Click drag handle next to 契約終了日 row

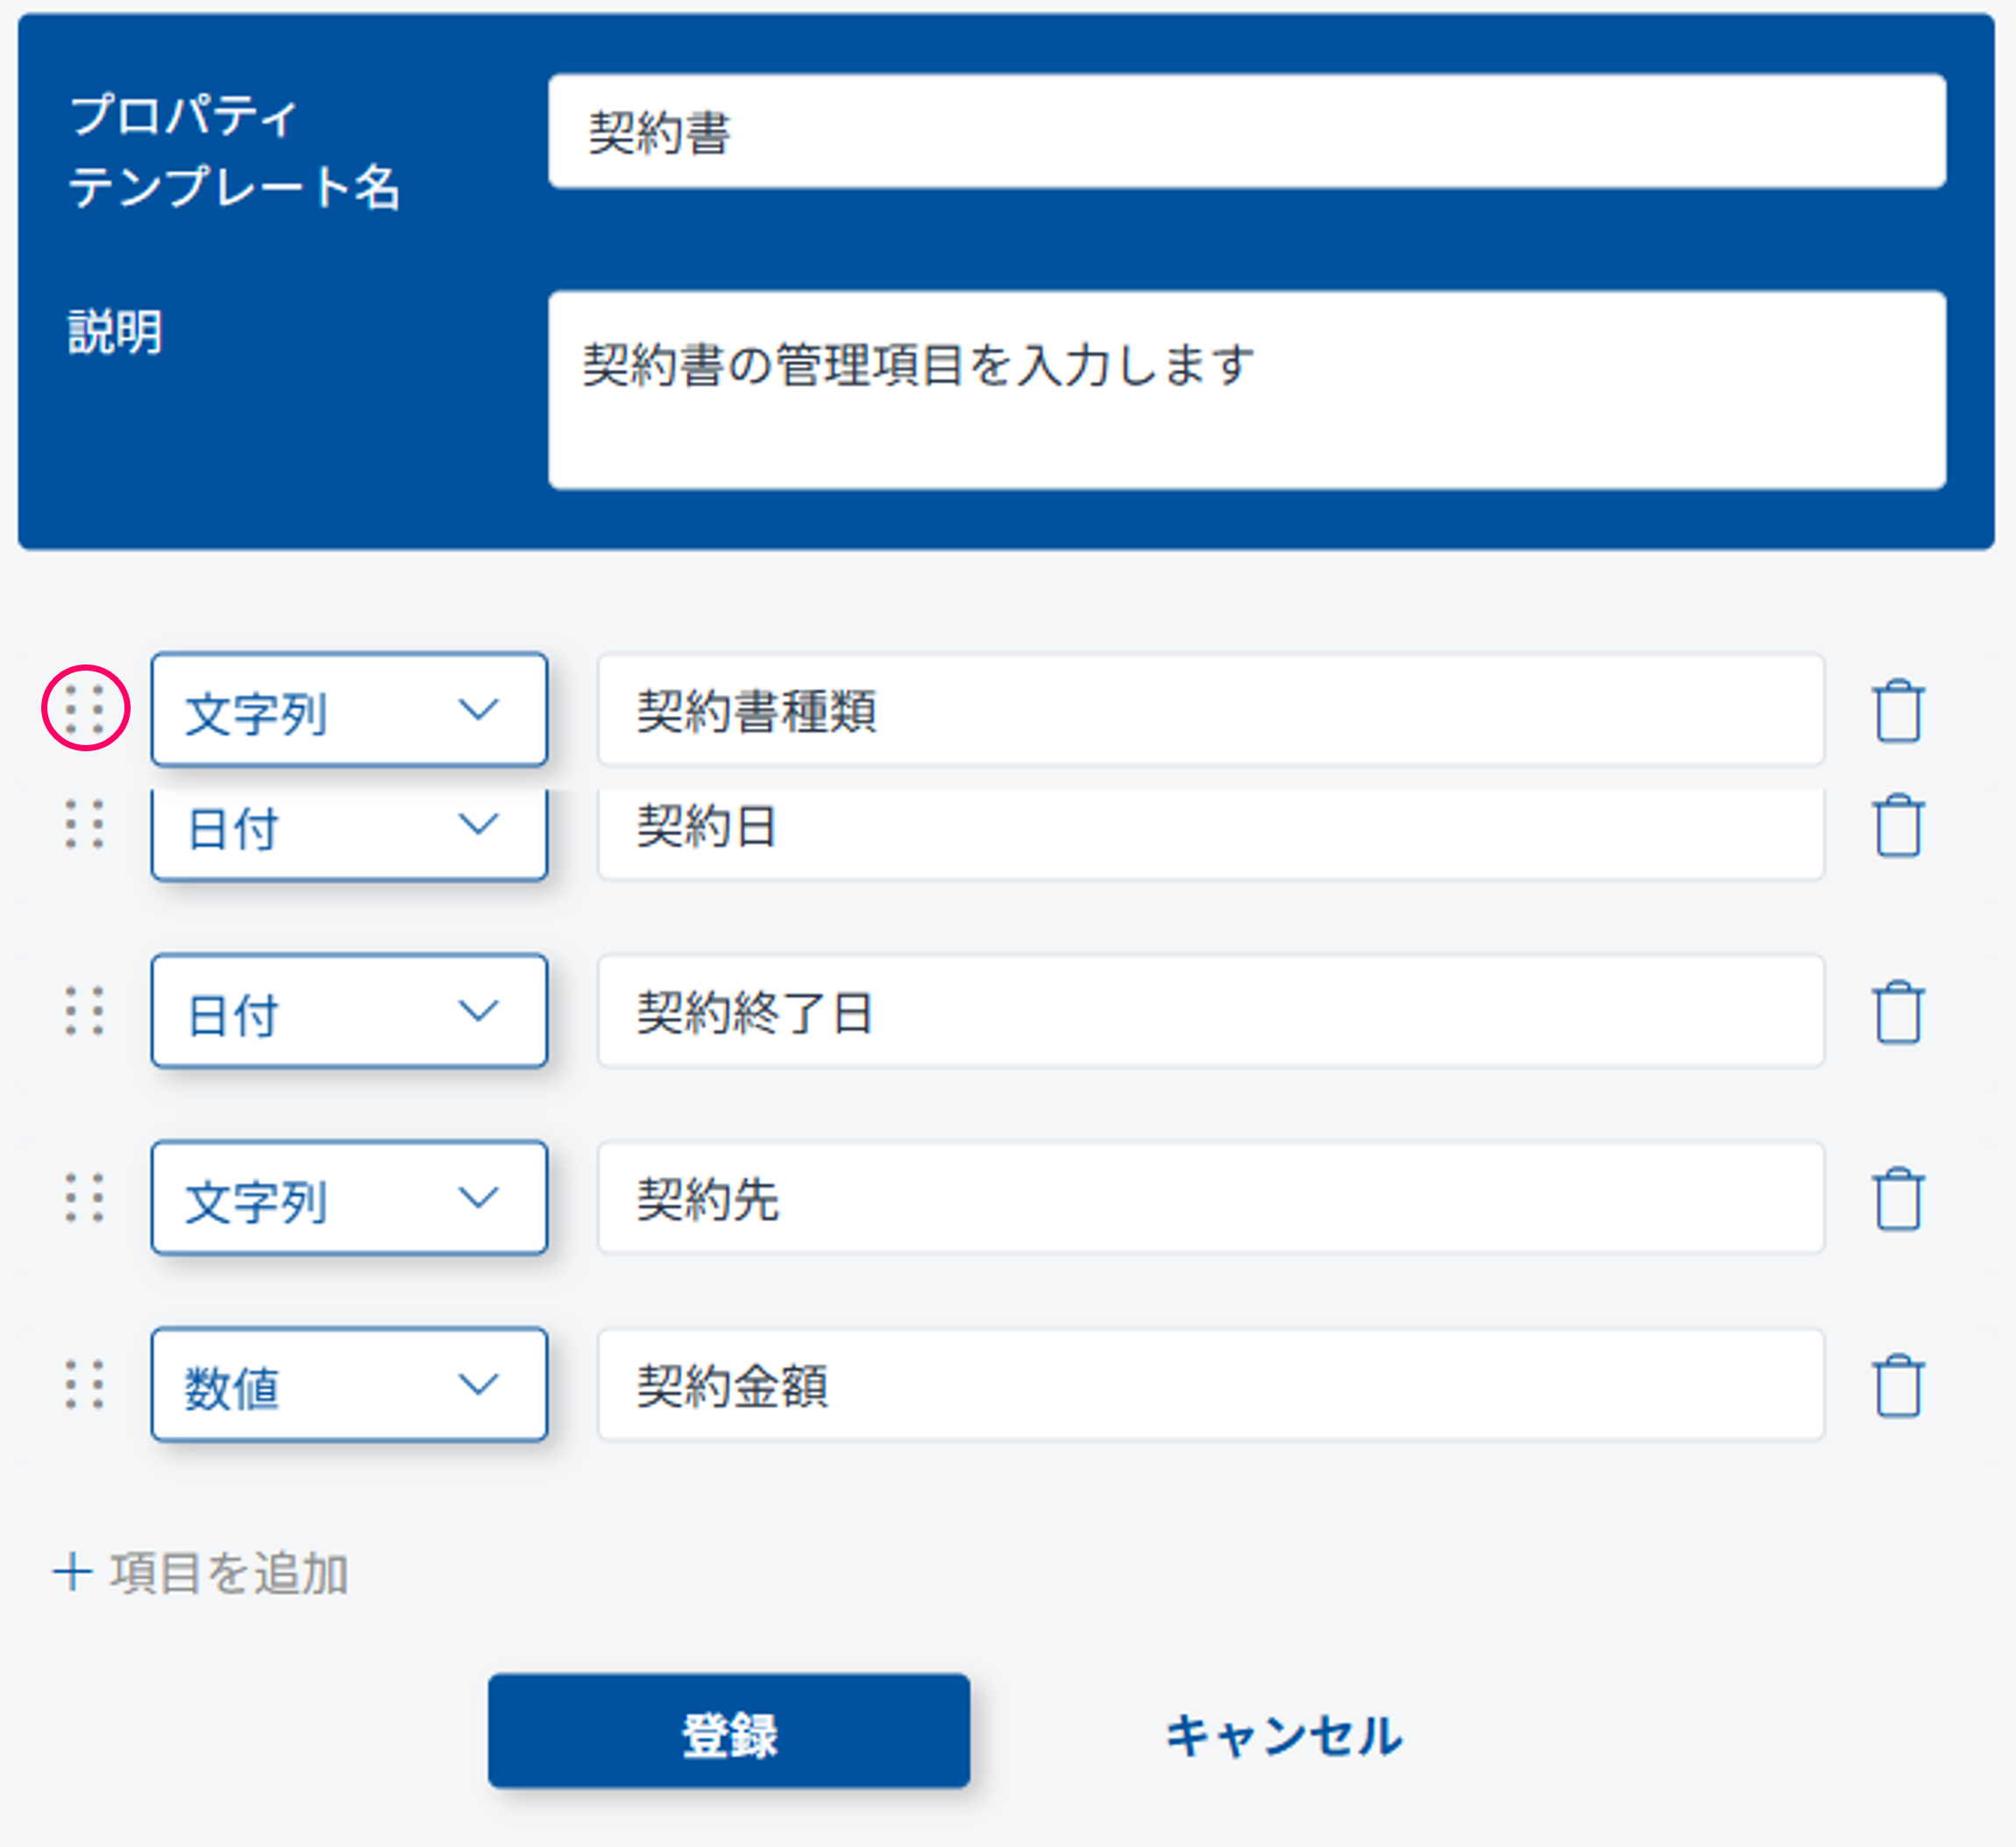[85, 1011]
